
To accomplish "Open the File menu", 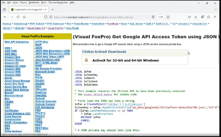I will 4,3.
